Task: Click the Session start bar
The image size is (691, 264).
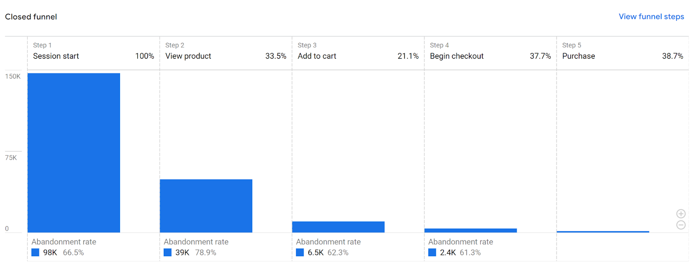Action: (x=74, y=153)
